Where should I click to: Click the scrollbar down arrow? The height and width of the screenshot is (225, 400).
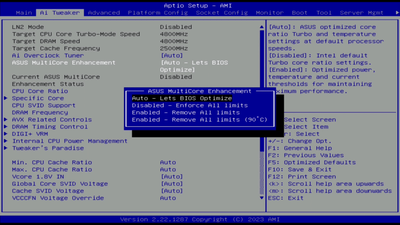click(x=261, y=198)
